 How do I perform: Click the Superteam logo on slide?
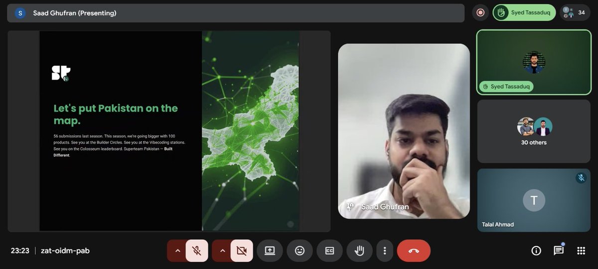point(61,73)
